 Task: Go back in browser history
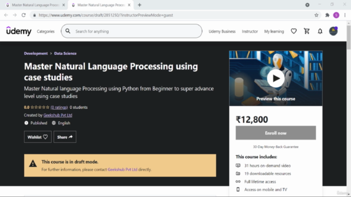pyautogui.click(x=6, y=15)
